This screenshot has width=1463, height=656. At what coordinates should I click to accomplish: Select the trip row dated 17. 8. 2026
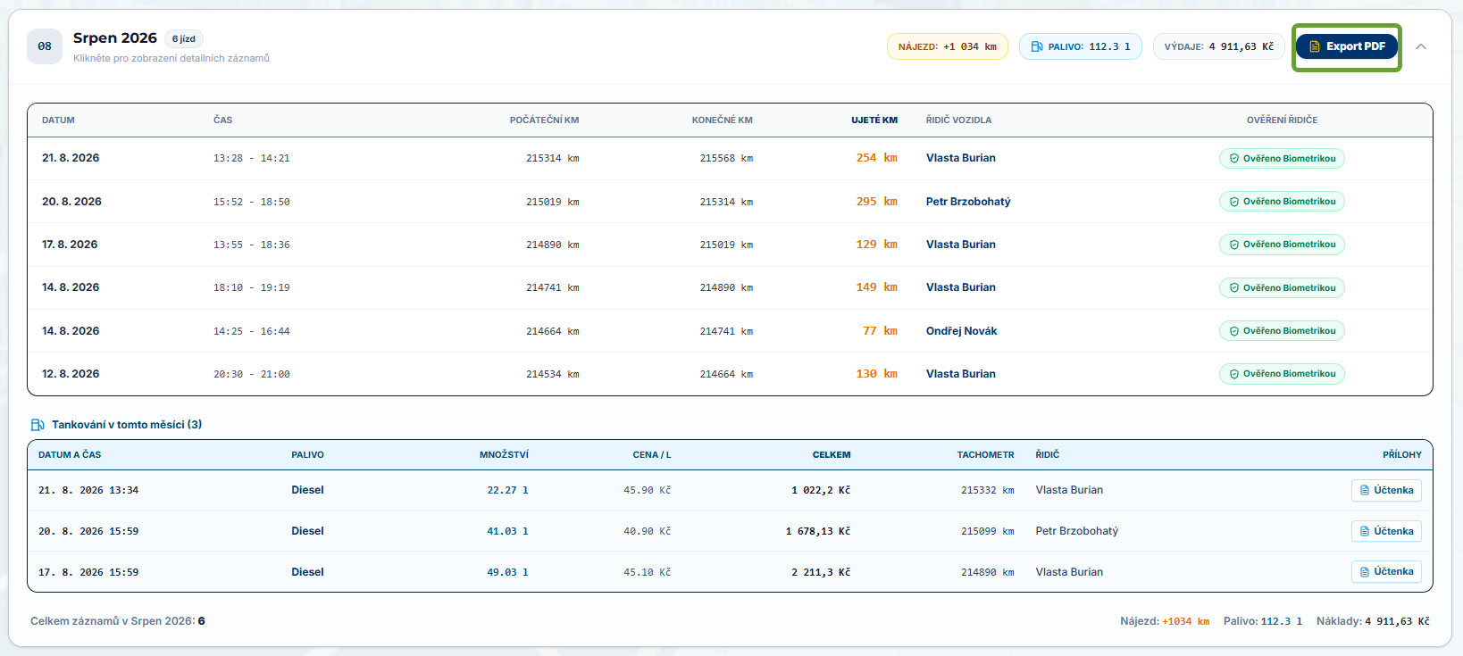point(730,245)
